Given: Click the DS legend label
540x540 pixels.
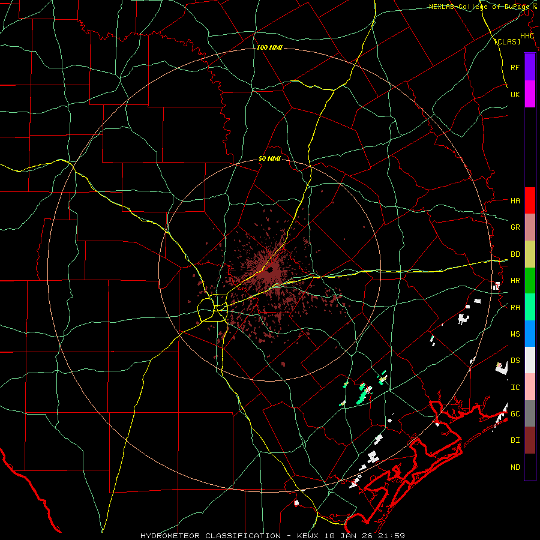Looking at the screenshot, I should click(515, 360).
